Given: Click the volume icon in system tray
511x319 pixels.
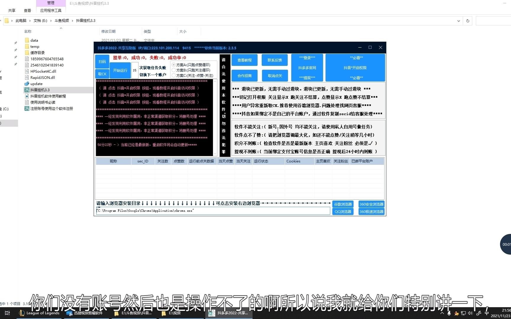Looking at the screenshot, I should [x=470, y=313].
